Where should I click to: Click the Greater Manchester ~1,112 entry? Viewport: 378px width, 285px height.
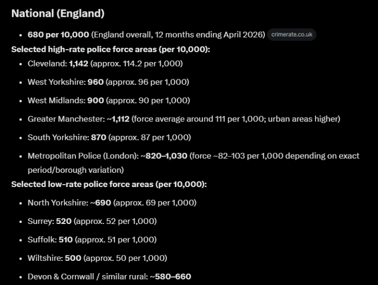[x=184, y=119]
